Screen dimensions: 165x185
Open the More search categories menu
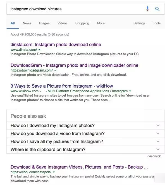[x=101, y=23]
